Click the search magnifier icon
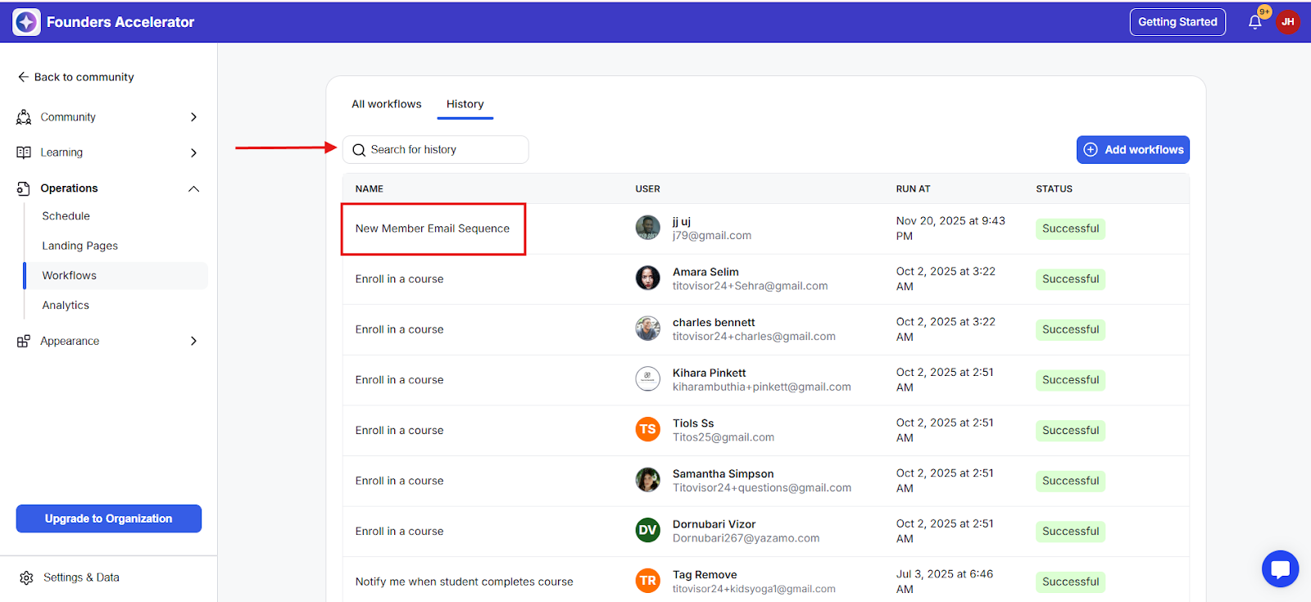The image size is (1311, 602). click(359, 150)
